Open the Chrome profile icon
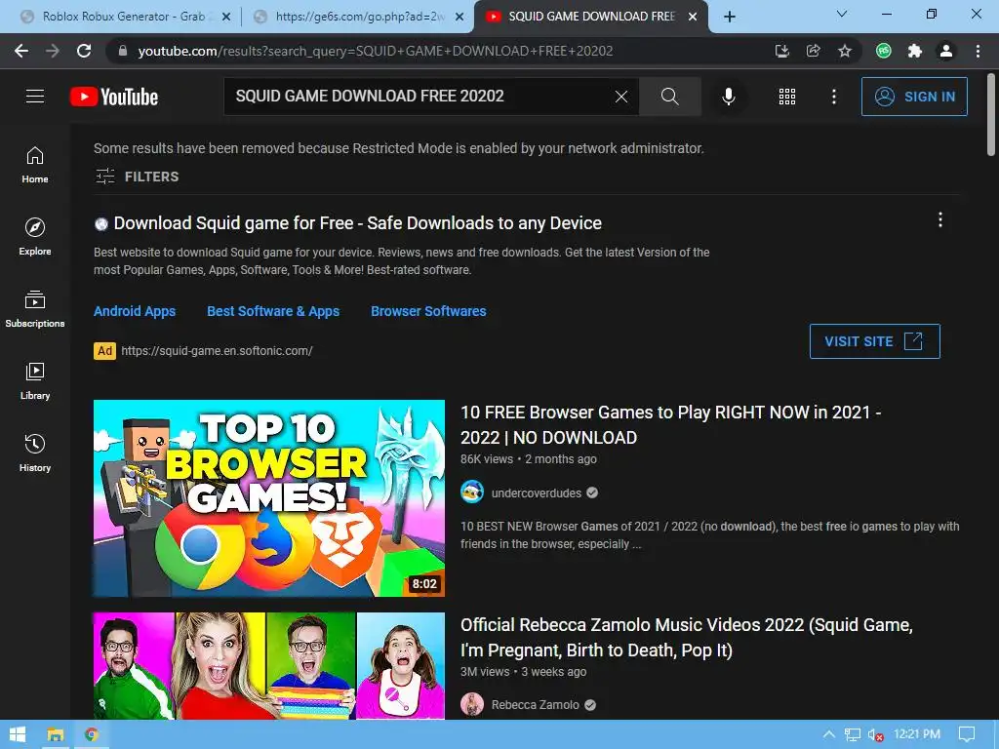999x749 pixels. [x=946, y=51]
